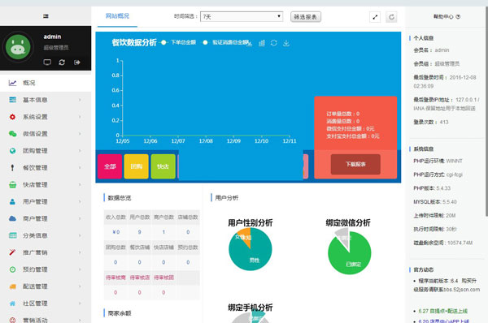Click the fullscreen expand icon

point(375,17)
